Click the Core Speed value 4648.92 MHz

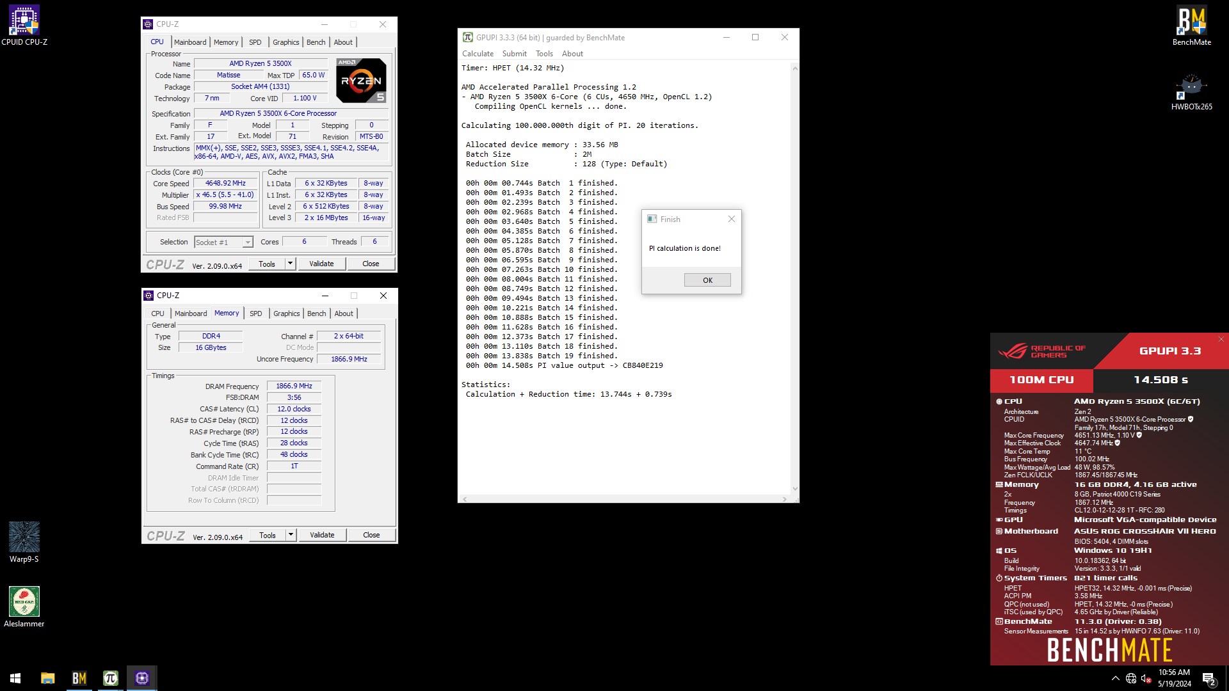point(225,183)
